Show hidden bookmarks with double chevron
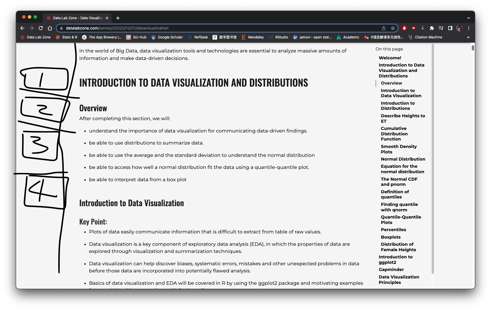The image size is (491, 310). (x=468, y=37)
